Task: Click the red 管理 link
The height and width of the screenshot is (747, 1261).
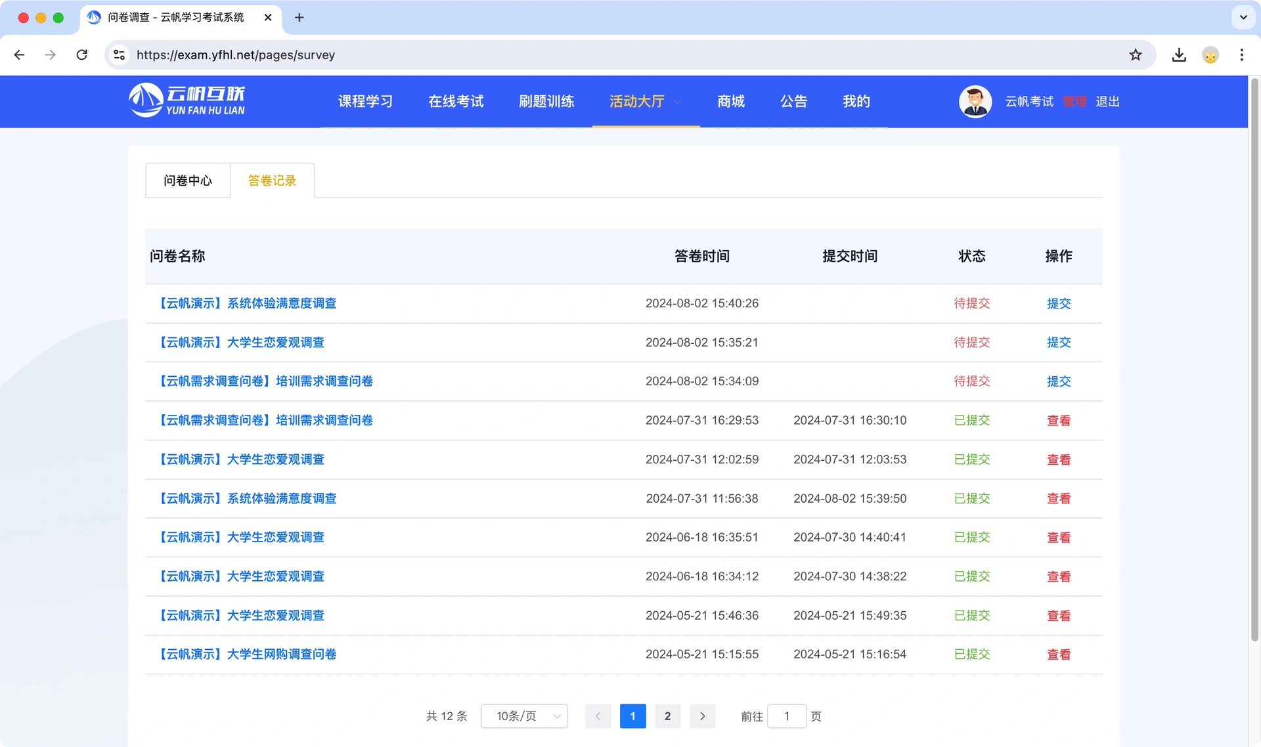Action: coord(1074,102)
